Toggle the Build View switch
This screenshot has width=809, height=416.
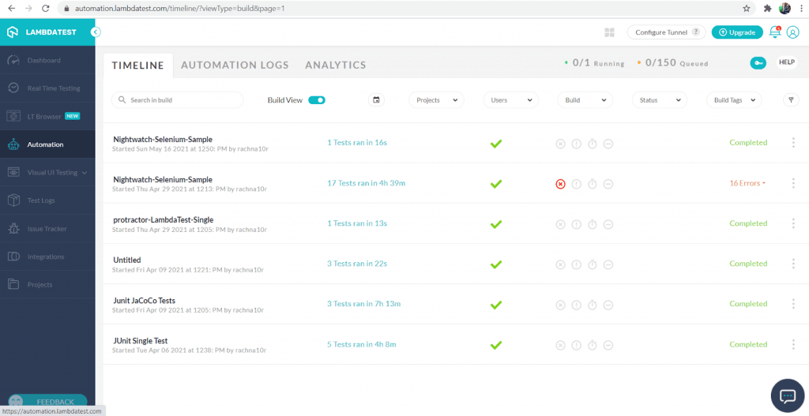point(316,100)
